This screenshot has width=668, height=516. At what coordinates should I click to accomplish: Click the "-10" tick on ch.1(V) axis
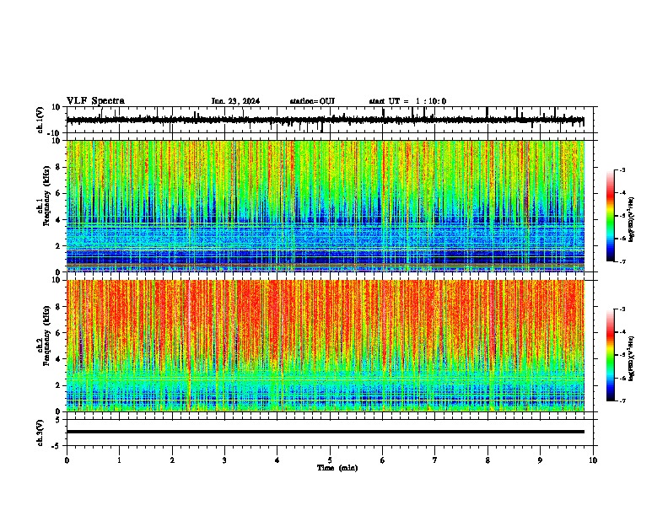[54, 133]
